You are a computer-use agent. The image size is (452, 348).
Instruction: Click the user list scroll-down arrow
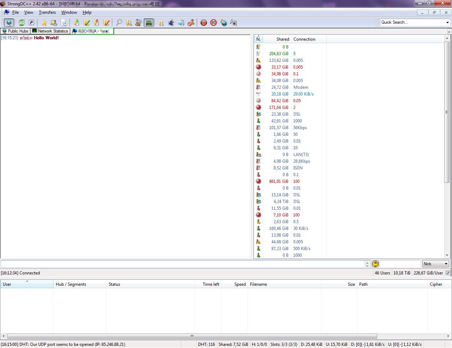[447, 255]
